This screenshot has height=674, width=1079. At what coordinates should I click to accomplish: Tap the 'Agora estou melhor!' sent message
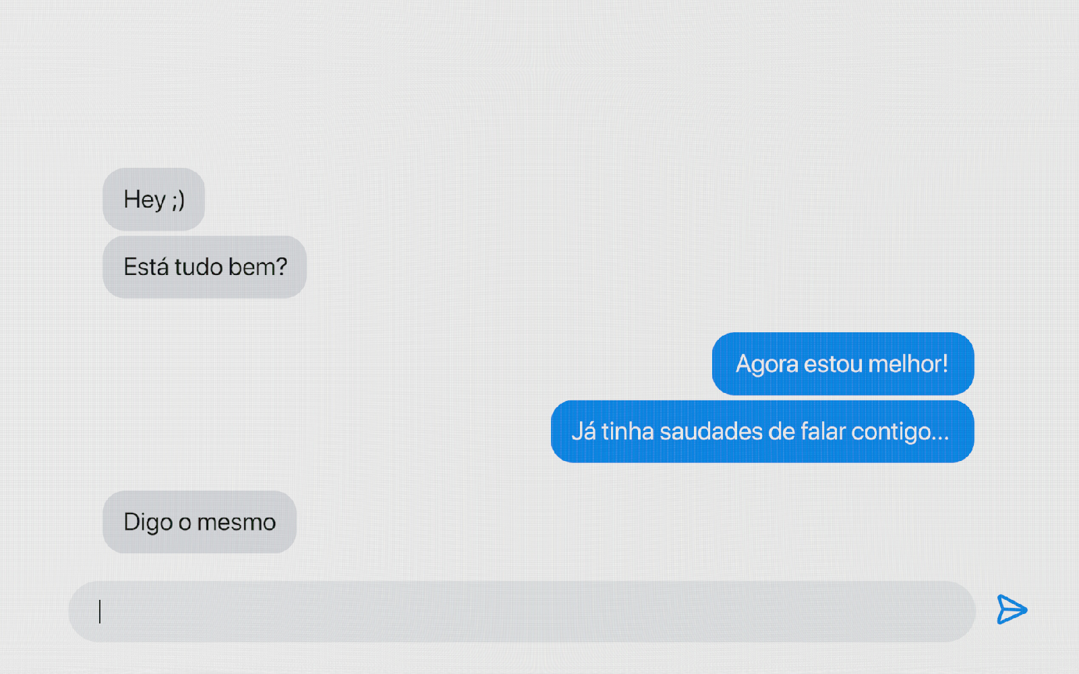[843, 364]
